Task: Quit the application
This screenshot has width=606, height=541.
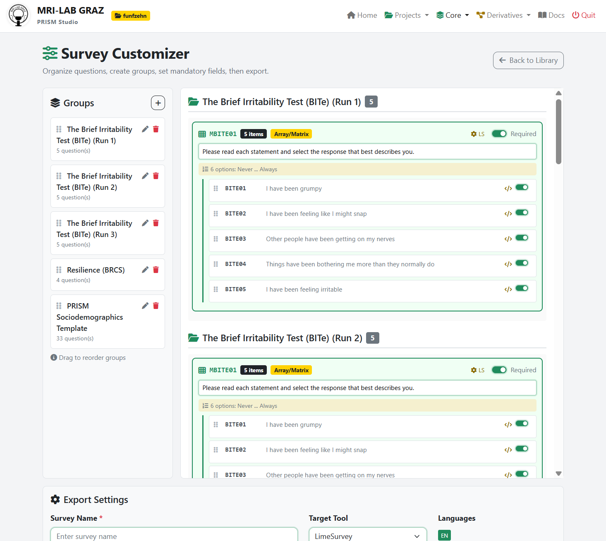Action: pos(584,15)
